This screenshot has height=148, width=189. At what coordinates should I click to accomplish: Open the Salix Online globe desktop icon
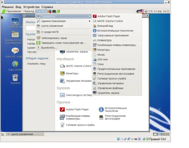(15, 66)
